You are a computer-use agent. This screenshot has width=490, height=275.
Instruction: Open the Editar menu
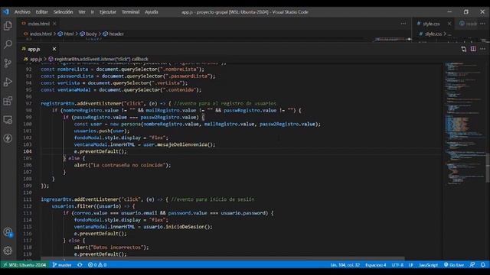click(x=42, y=12)
